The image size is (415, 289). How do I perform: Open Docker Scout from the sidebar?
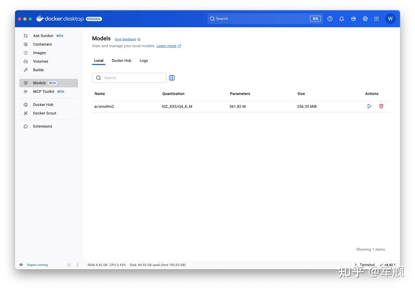[44, 113]
